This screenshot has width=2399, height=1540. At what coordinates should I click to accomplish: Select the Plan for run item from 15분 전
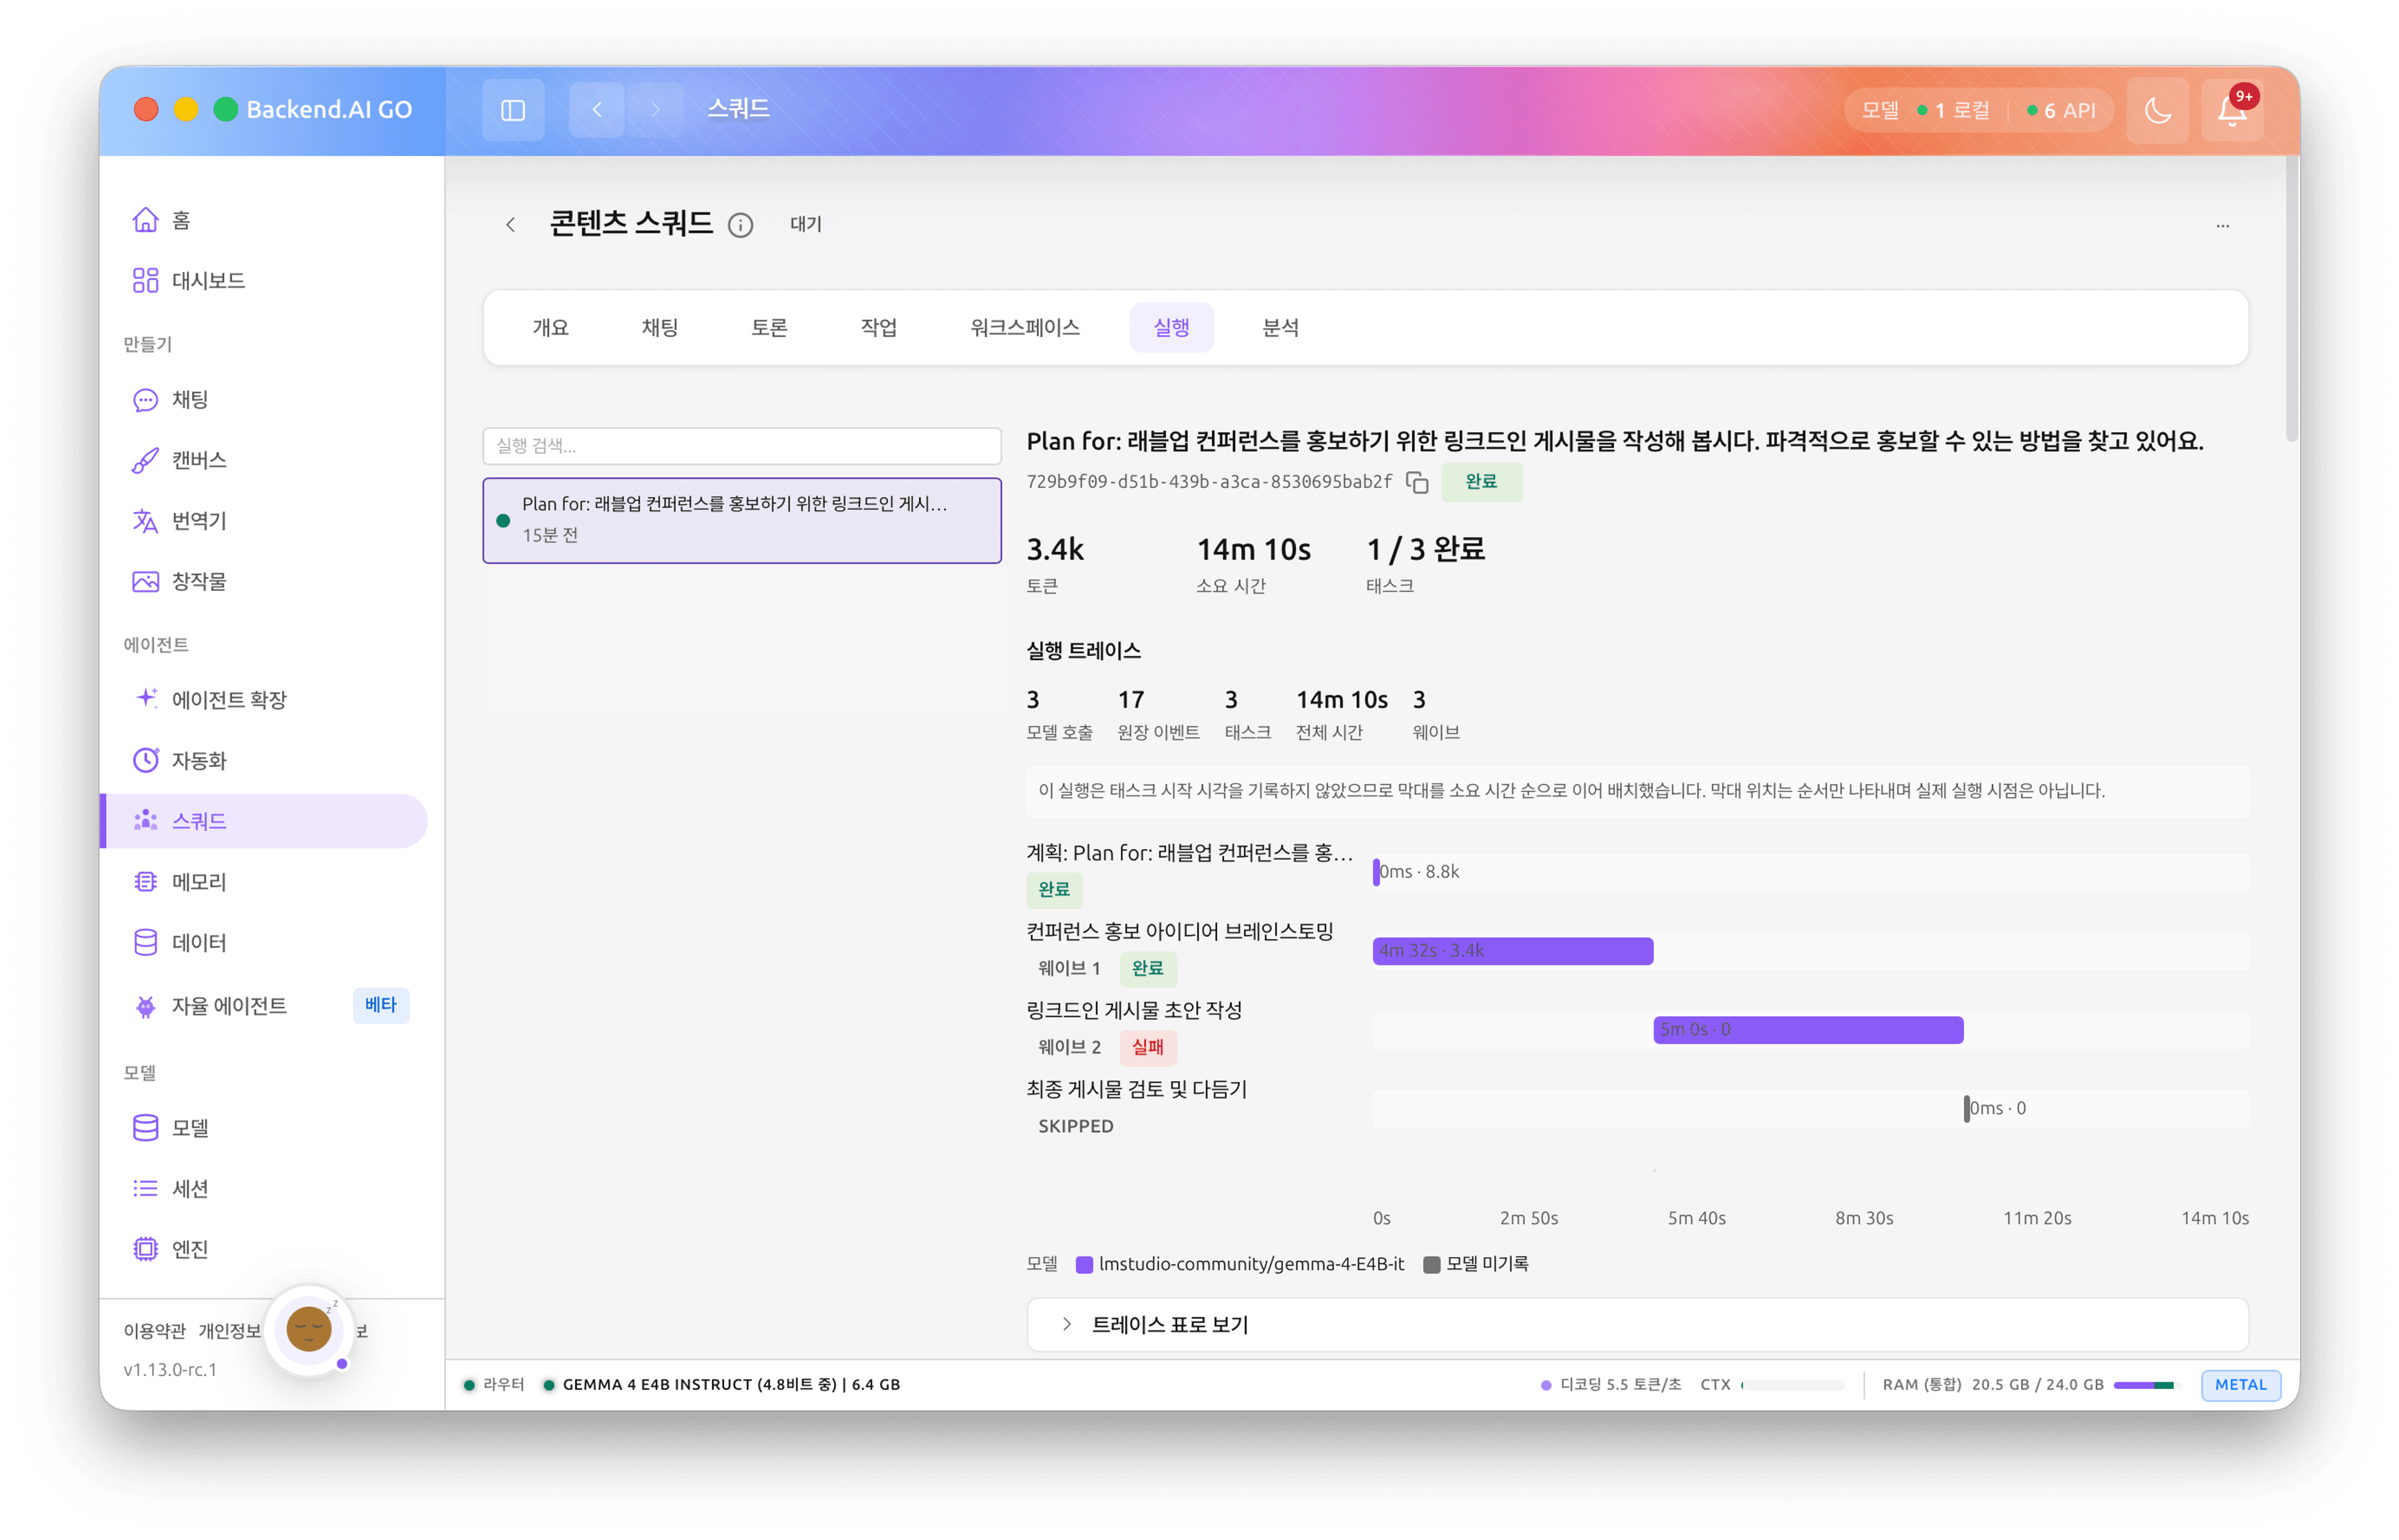[x=742, y=520]
